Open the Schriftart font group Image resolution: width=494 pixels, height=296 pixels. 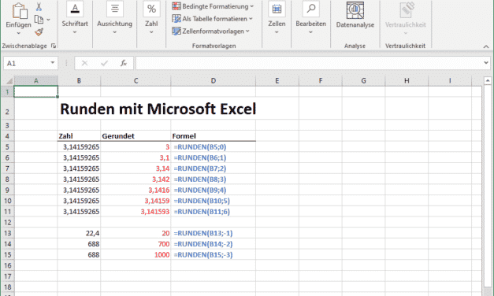75,18
